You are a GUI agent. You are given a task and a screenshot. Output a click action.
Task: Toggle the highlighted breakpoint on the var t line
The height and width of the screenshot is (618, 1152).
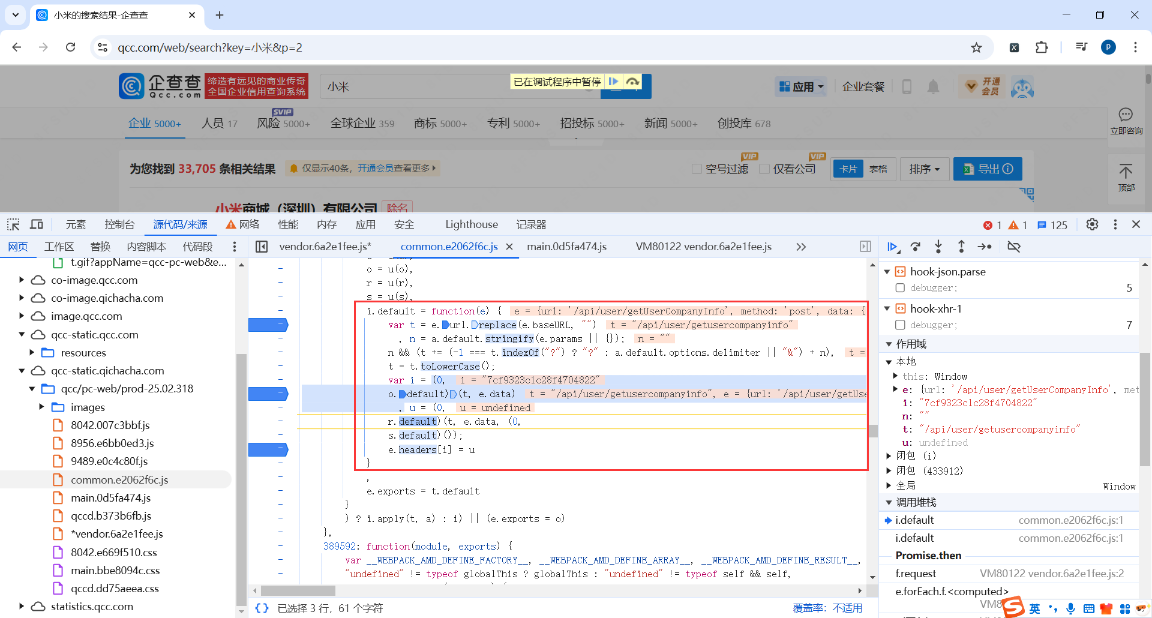click(x=268, y=325)
